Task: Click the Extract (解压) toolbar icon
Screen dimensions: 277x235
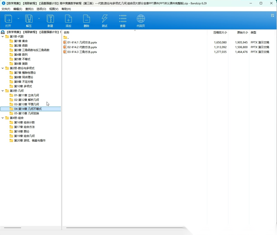Action: pyautogui.click(x=29, y=19)
